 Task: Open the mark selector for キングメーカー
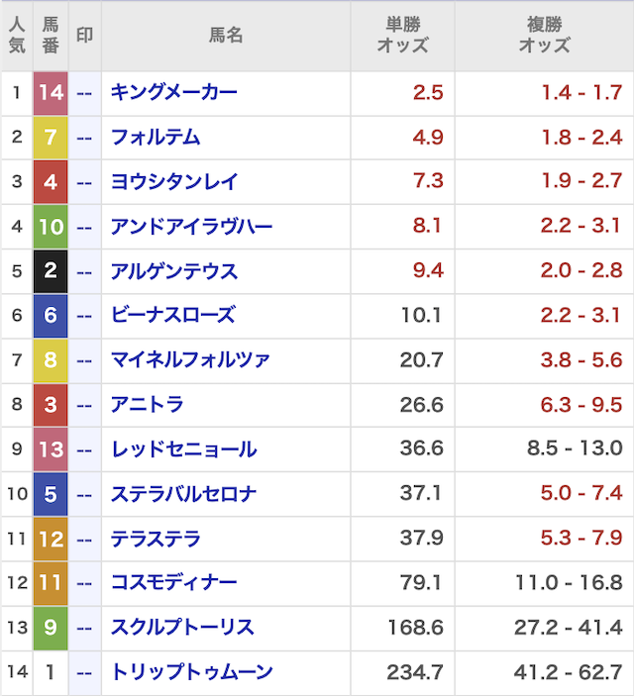pyautogui.click(x=84, y=93)
